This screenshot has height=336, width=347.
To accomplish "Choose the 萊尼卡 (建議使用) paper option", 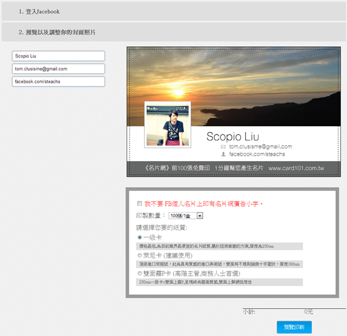I will point(139,255).
